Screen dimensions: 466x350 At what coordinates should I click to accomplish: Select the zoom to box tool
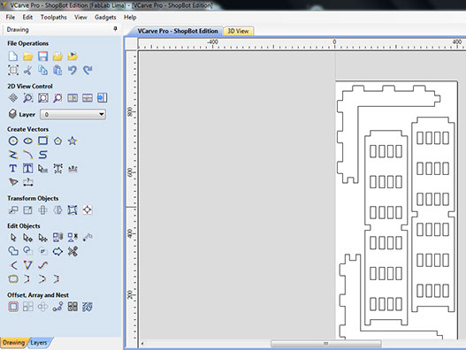pos(28,98)
